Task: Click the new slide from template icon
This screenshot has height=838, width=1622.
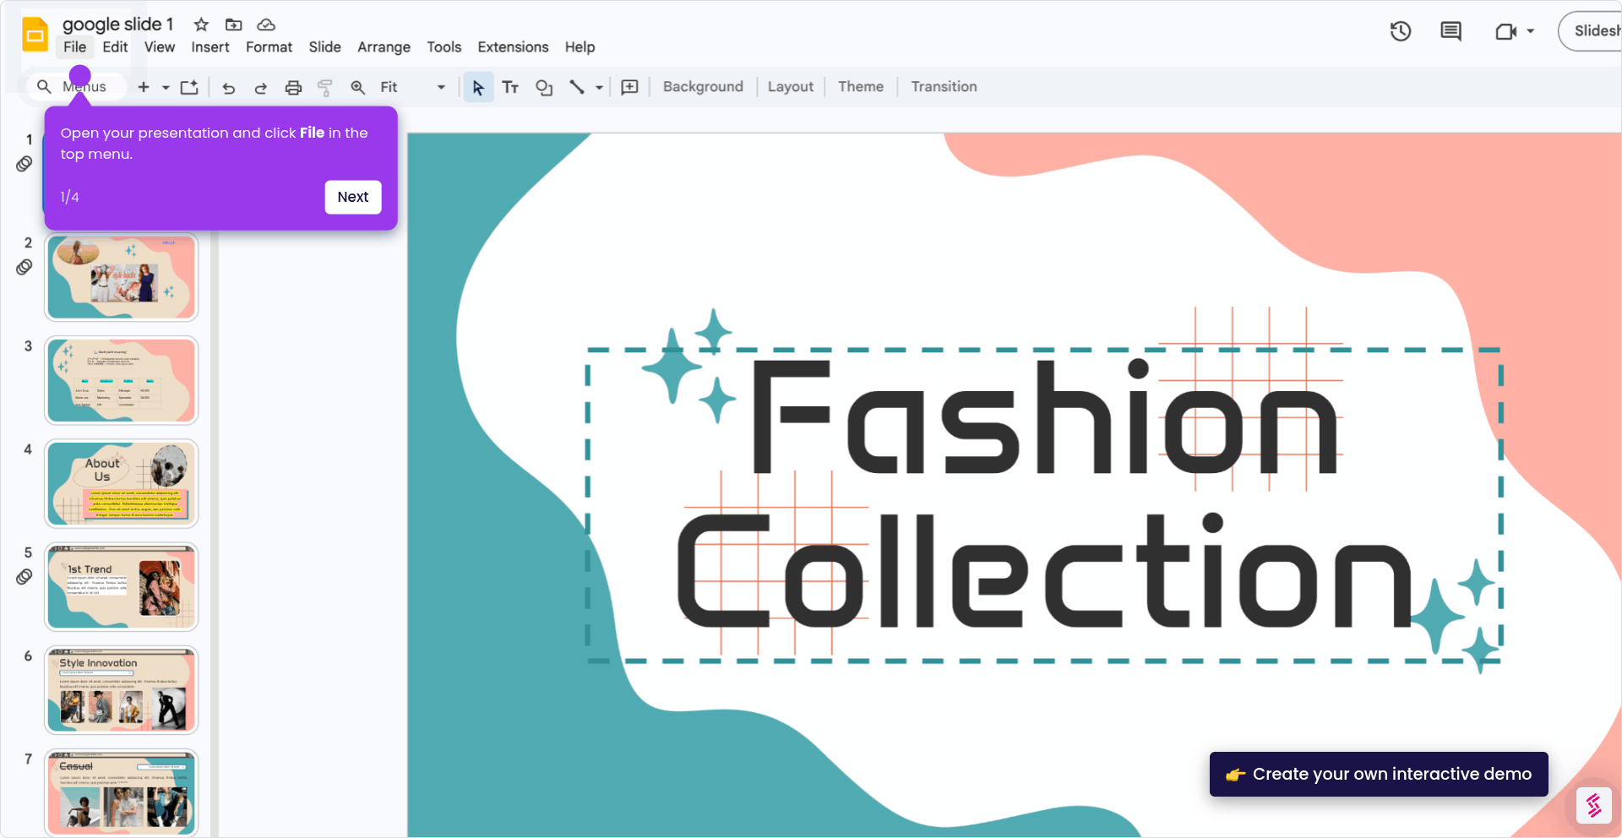Action: [x=189, y=87]
